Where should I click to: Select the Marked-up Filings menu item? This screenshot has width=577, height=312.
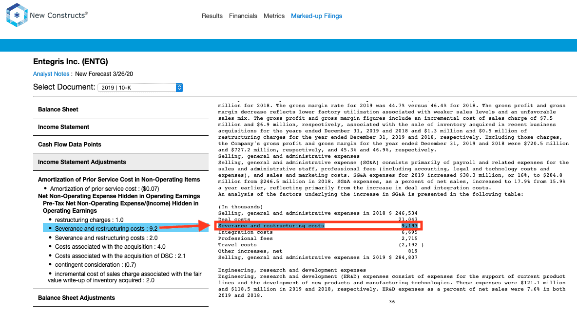(316, 16)
